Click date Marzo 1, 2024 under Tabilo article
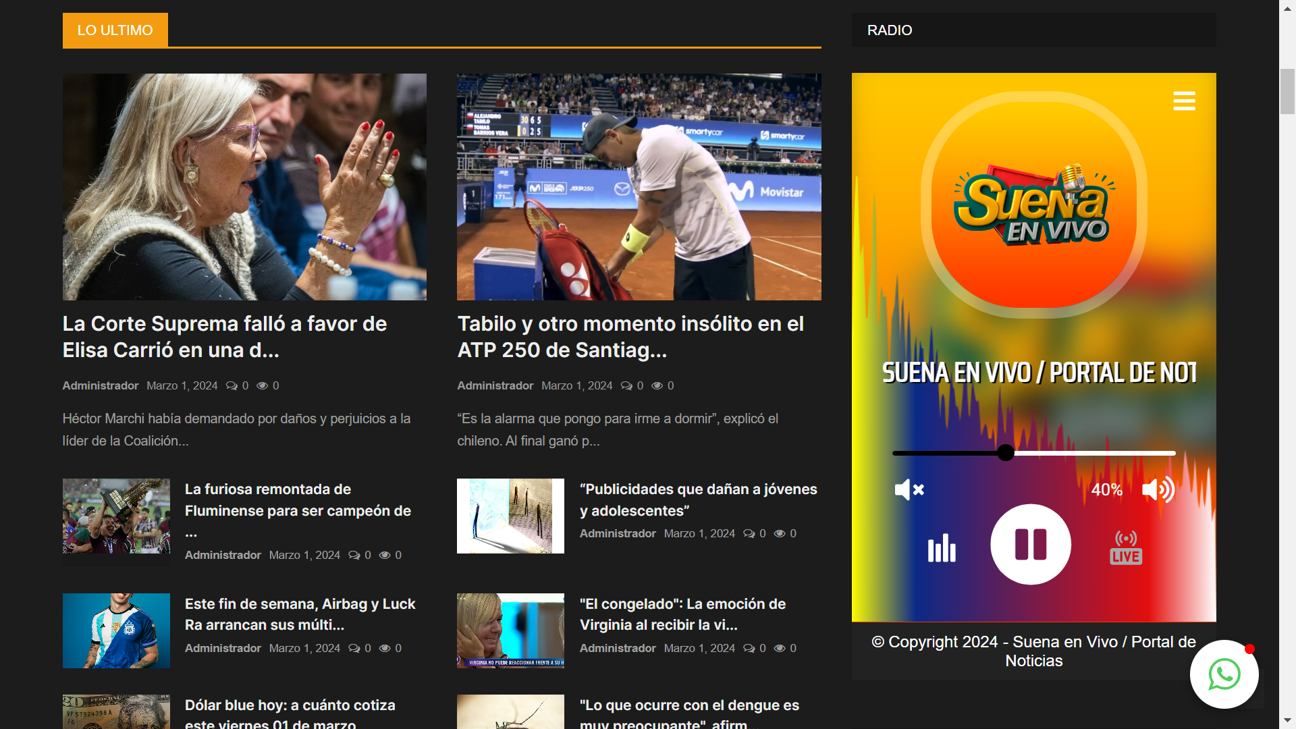Image resolution: width=1296 pixels, height=729 pixels. (577, 385)
